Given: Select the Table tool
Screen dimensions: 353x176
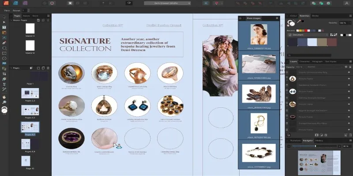Looking at the screenshot, I should click(x=4, y=33).
